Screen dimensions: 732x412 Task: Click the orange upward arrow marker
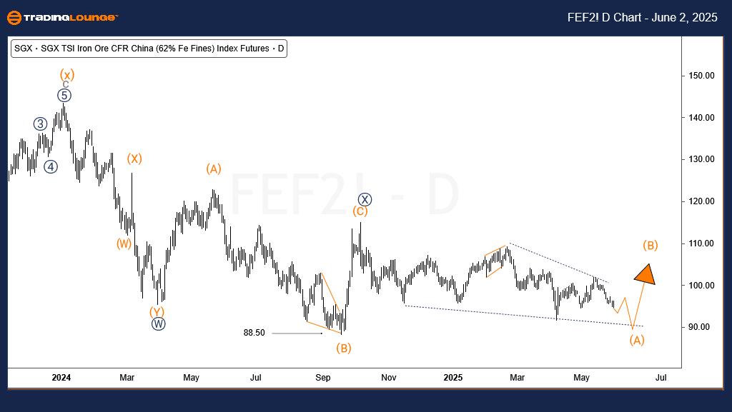(645, 274)
